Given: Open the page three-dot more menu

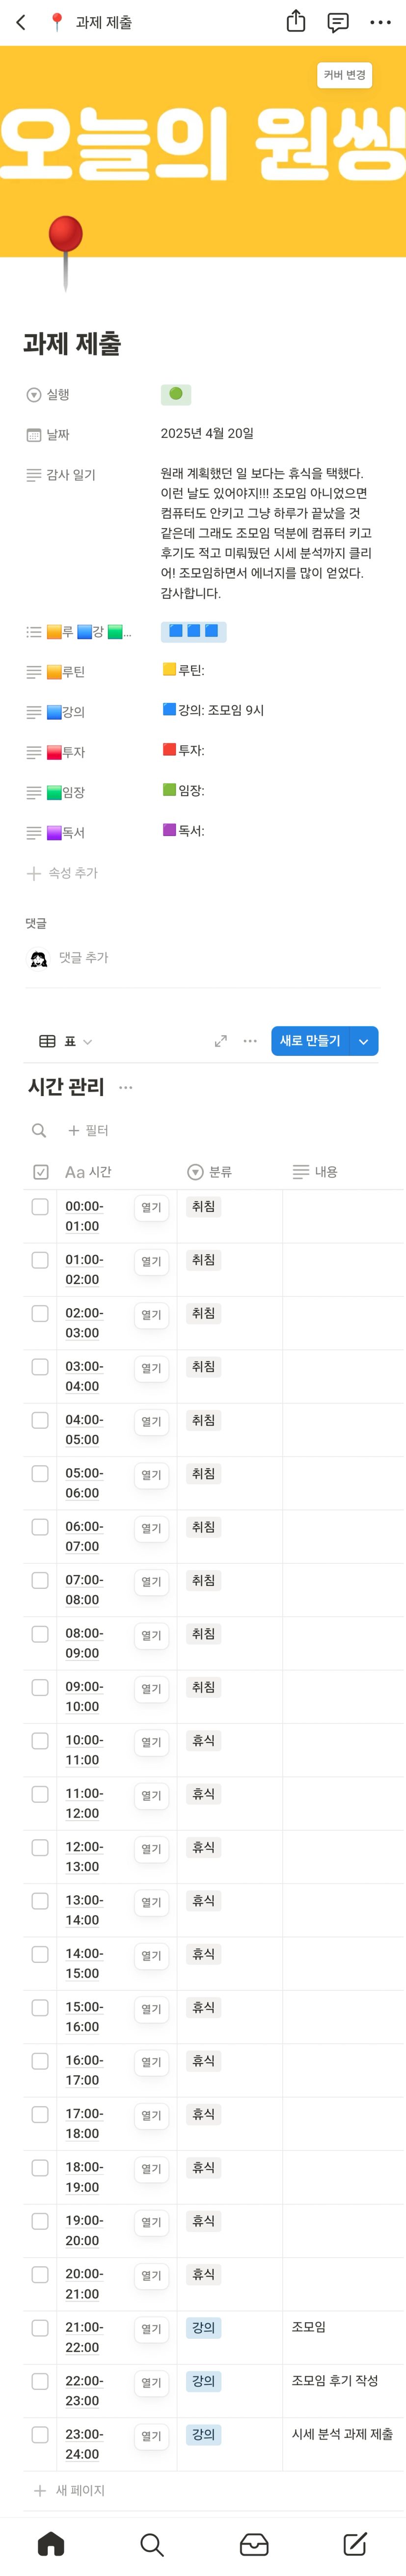Looking at the screenshot, I should (x=380, y=22).
